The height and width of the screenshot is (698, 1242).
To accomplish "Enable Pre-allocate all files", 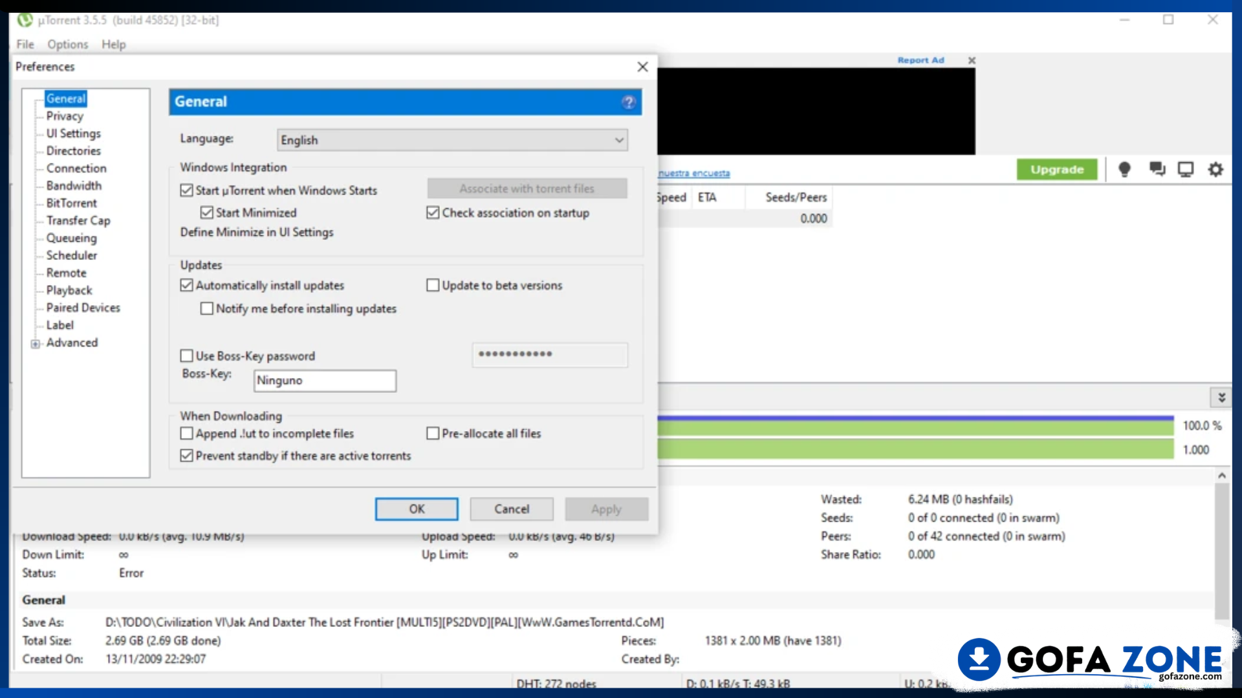I will [x=433, y=433].
